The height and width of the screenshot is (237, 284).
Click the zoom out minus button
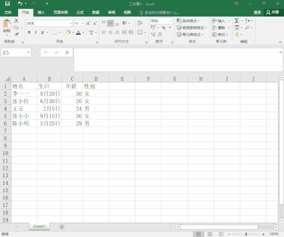coord(229,234)
